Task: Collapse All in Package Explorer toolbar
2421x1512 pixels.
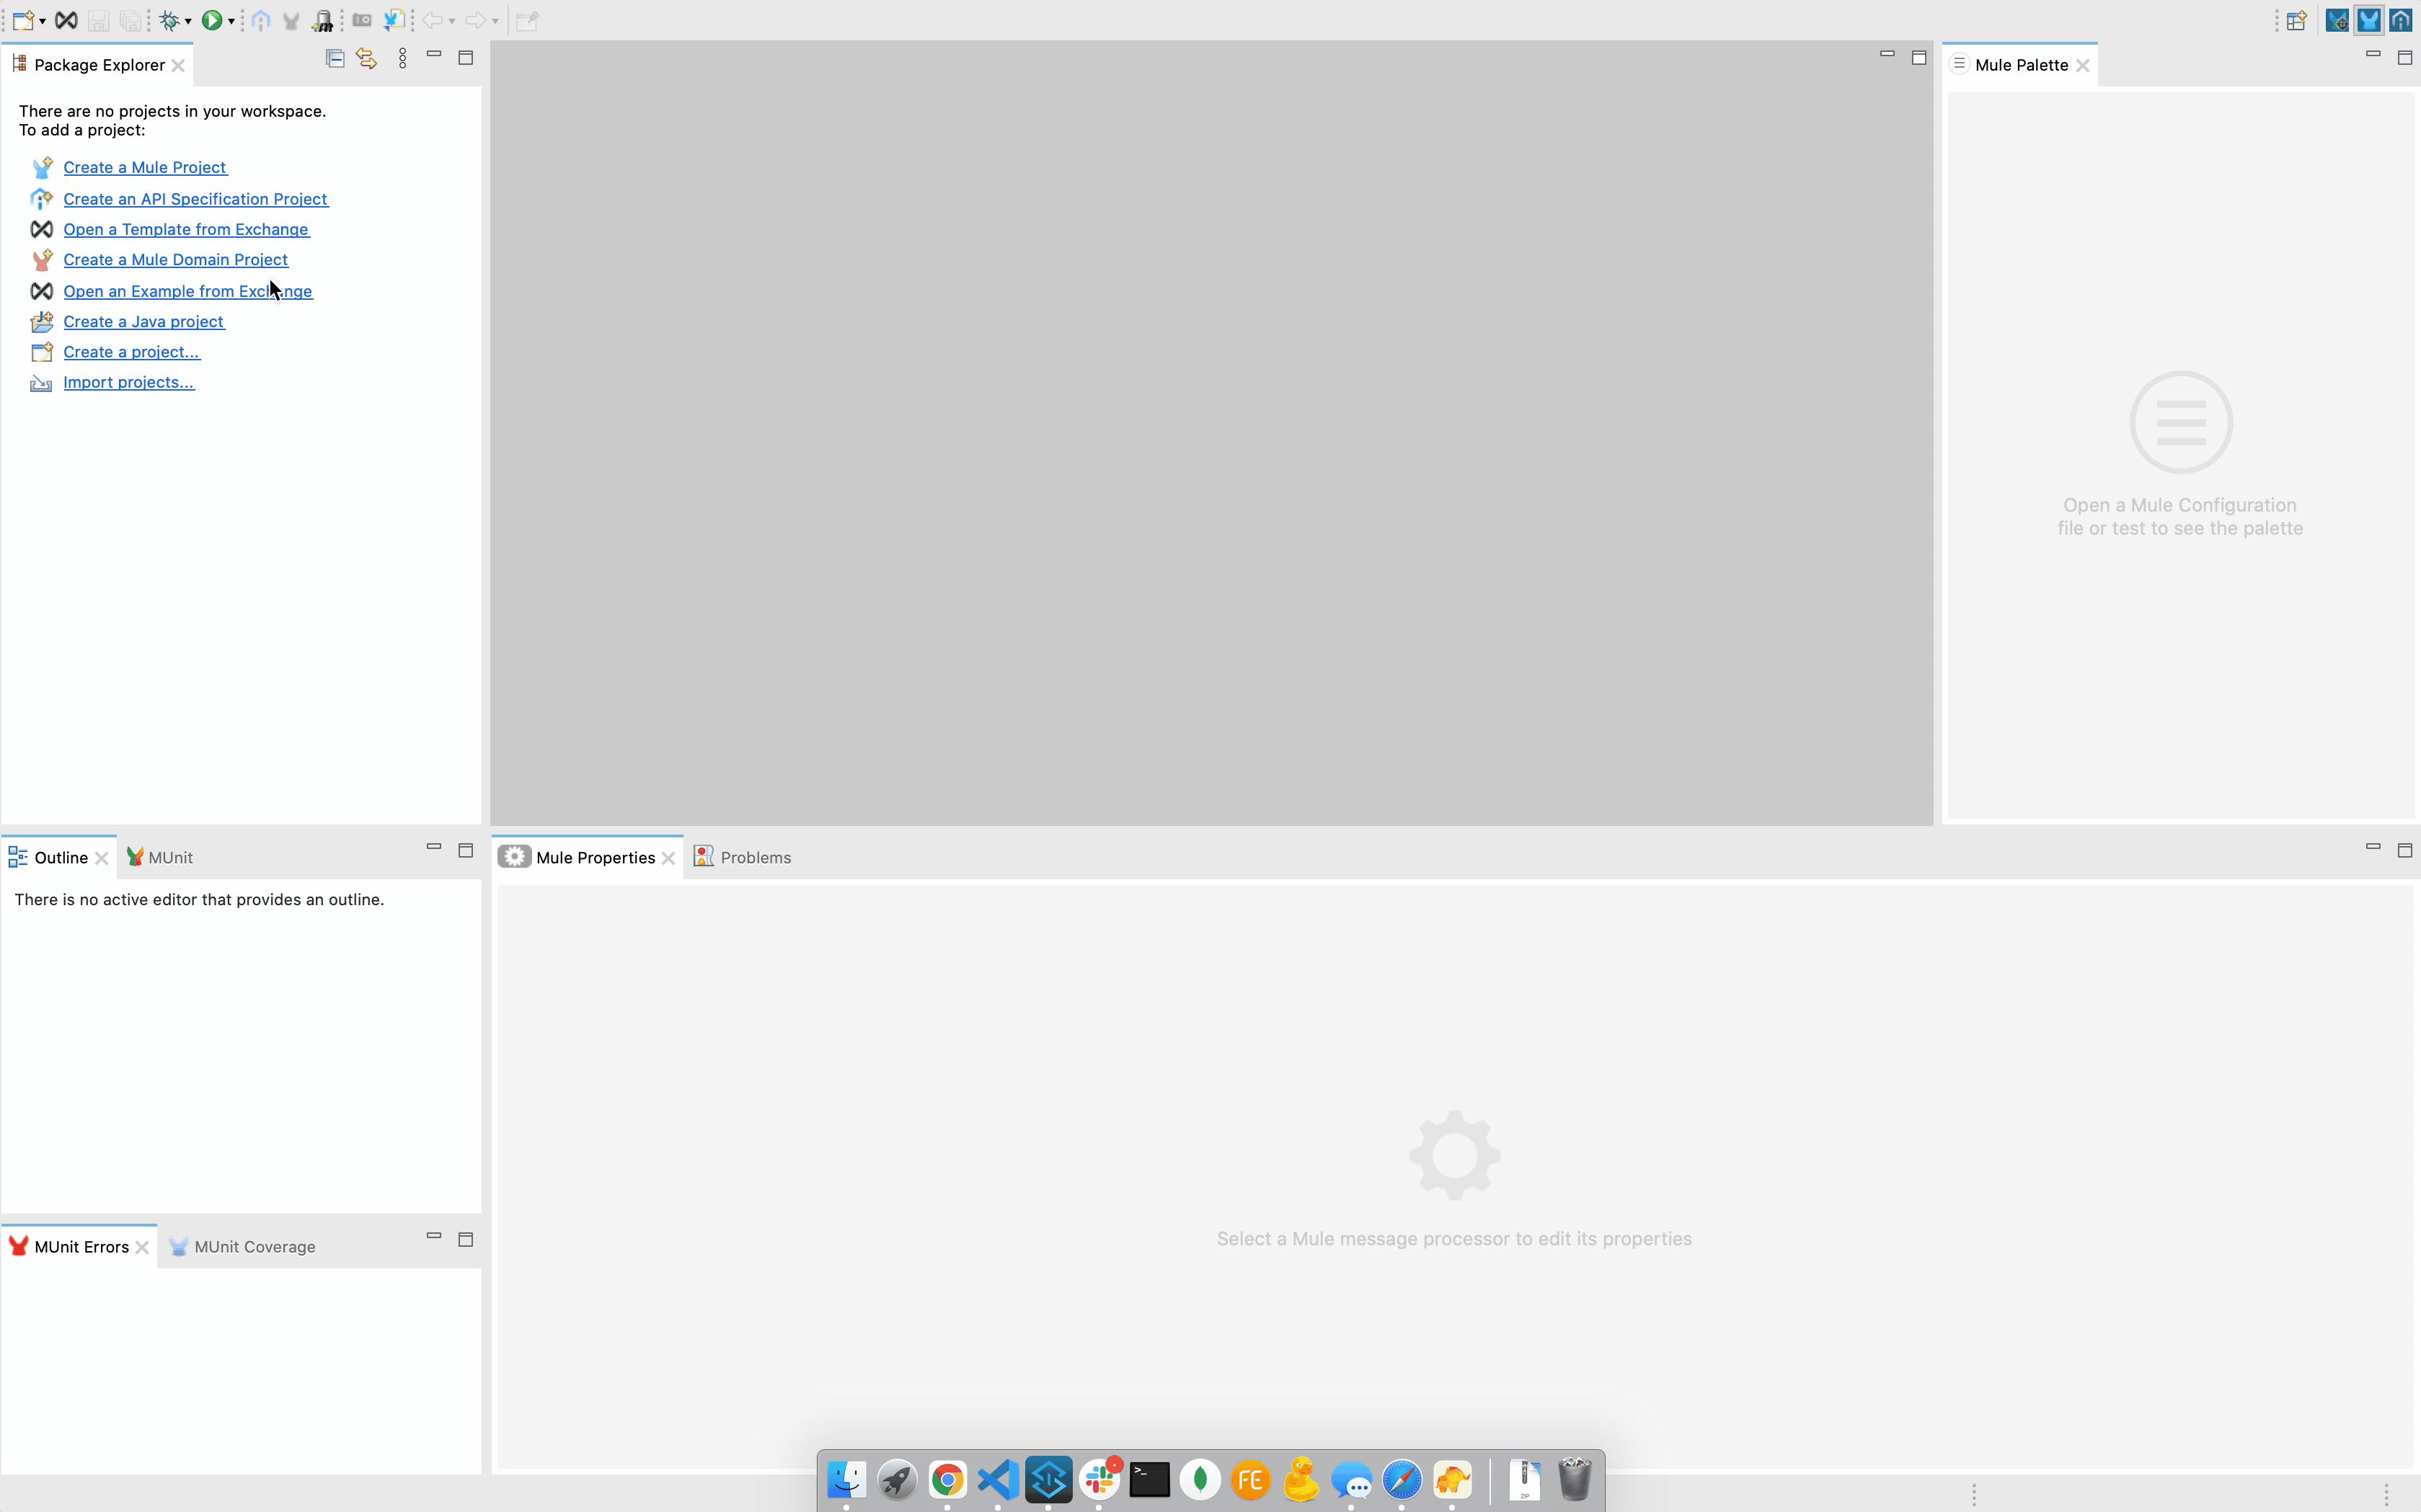Action: 334,58
